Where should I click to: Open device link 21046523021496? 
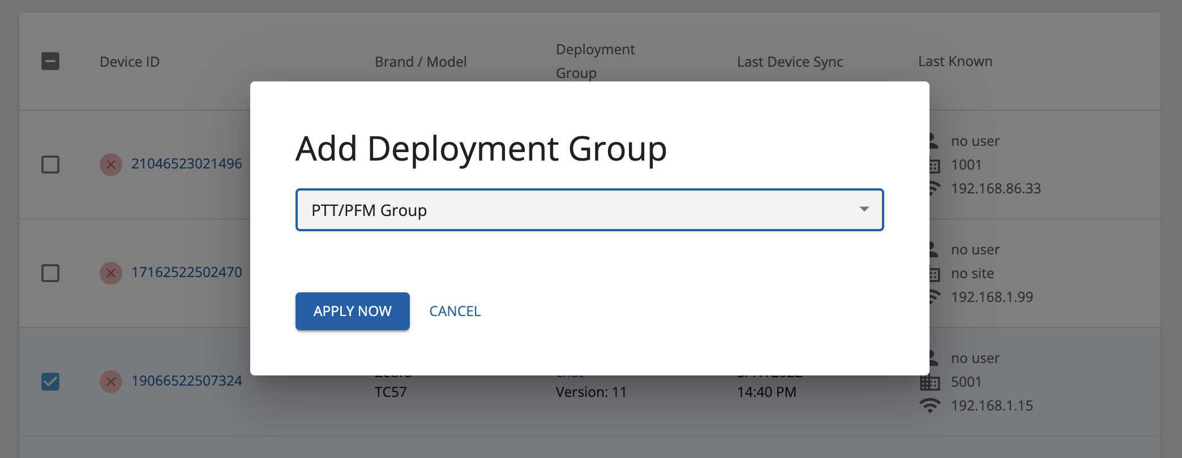click(x=187, y=164)
